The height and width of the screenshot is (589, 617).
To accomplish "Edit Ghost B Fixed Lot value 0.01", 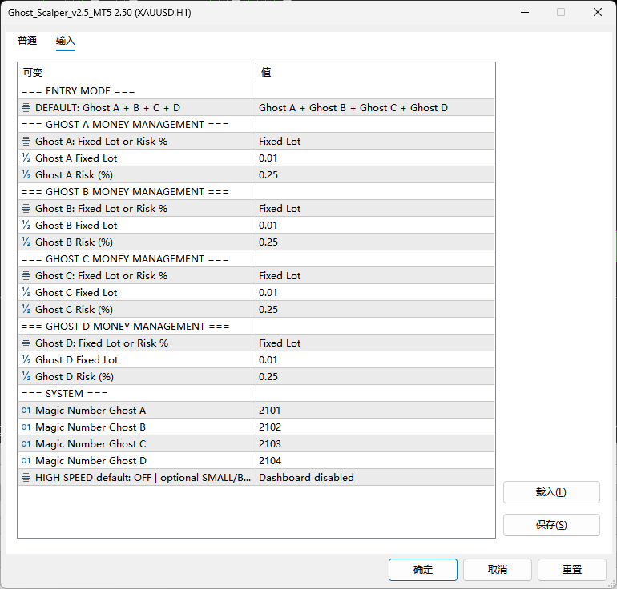I will pos(375,225).
